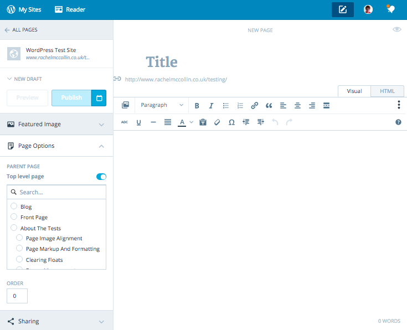Open notifications bell icon
407x330 pixels.
pos(390,9)
